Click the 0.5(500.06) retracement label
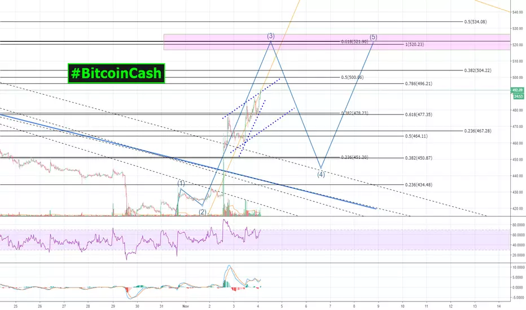The height and width of the screenshot is (310, 526). click(x=352, y=77)
